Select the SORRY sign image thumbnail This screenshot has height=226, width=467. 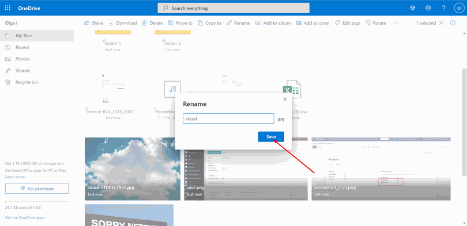pos(129,215)
